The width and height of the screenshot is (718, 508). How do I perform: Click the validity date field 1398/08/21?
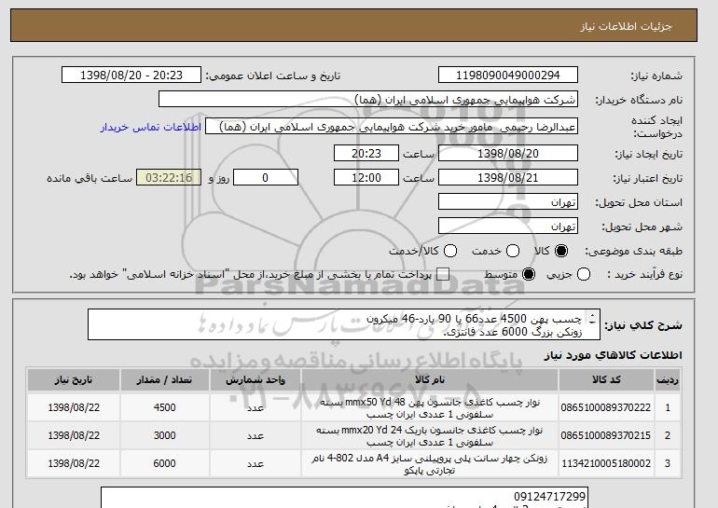coord(508,178)
